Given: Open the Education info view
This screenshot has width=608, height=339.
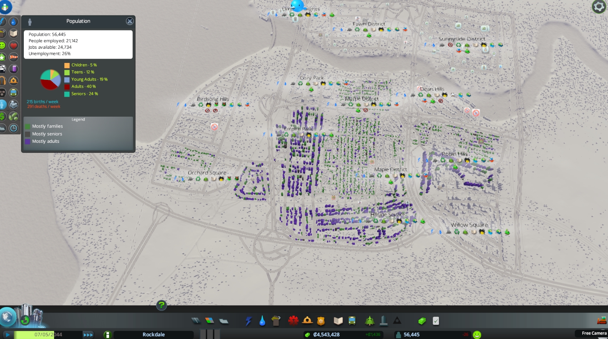Looking at the screenshot, I should tap(13, 33).
